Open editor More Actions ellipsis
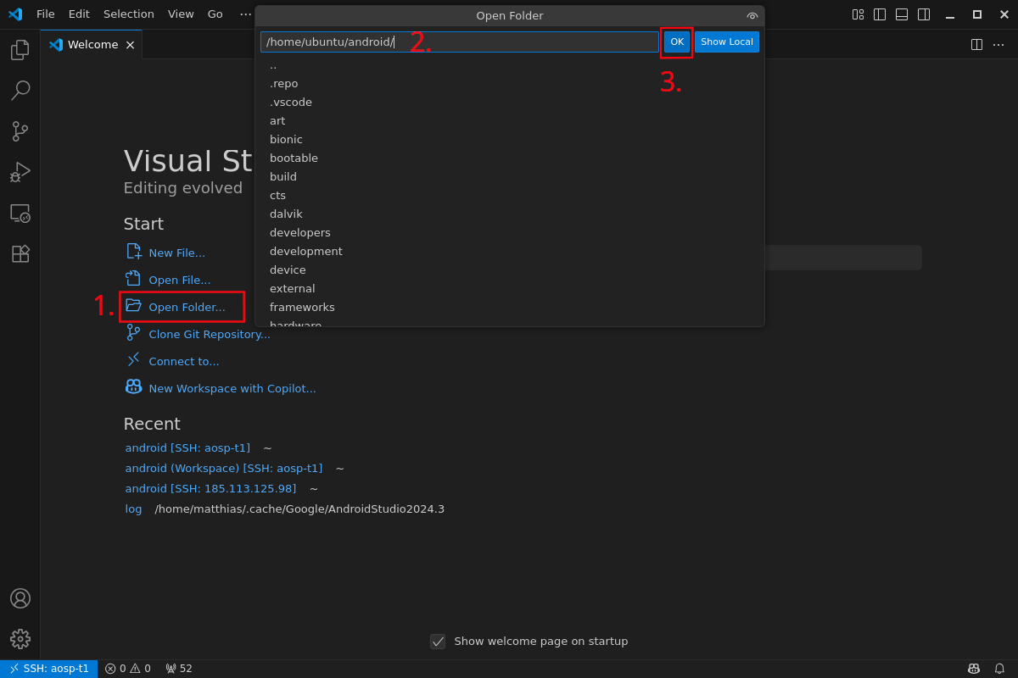This screenshot has width=1018, height=678. [998, 44]
